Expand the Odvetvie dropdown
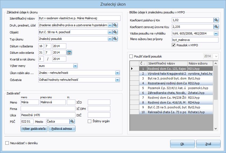The width and height of the screenshot is (226, 153). pyautogui.click(x=117, y=80)
